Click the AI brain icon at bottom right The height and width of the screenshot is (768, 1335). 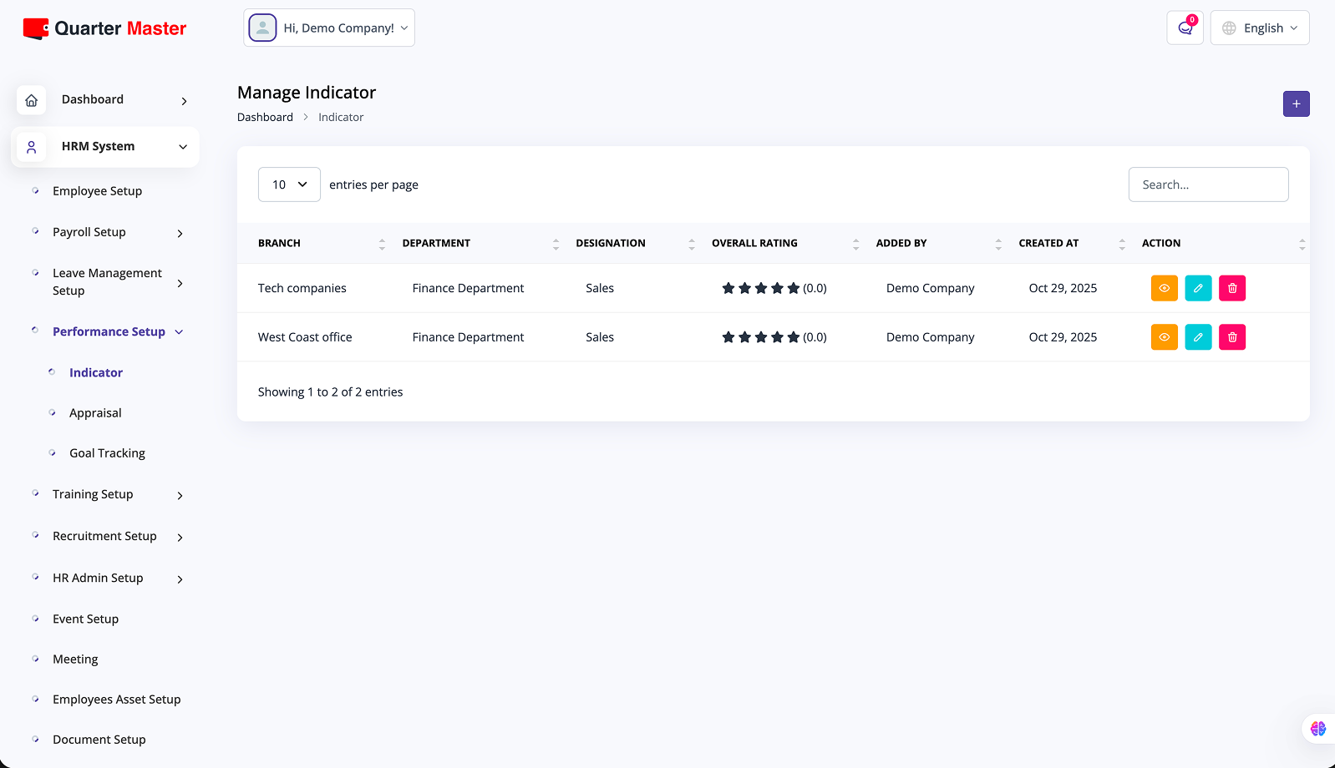(1317, 729)
